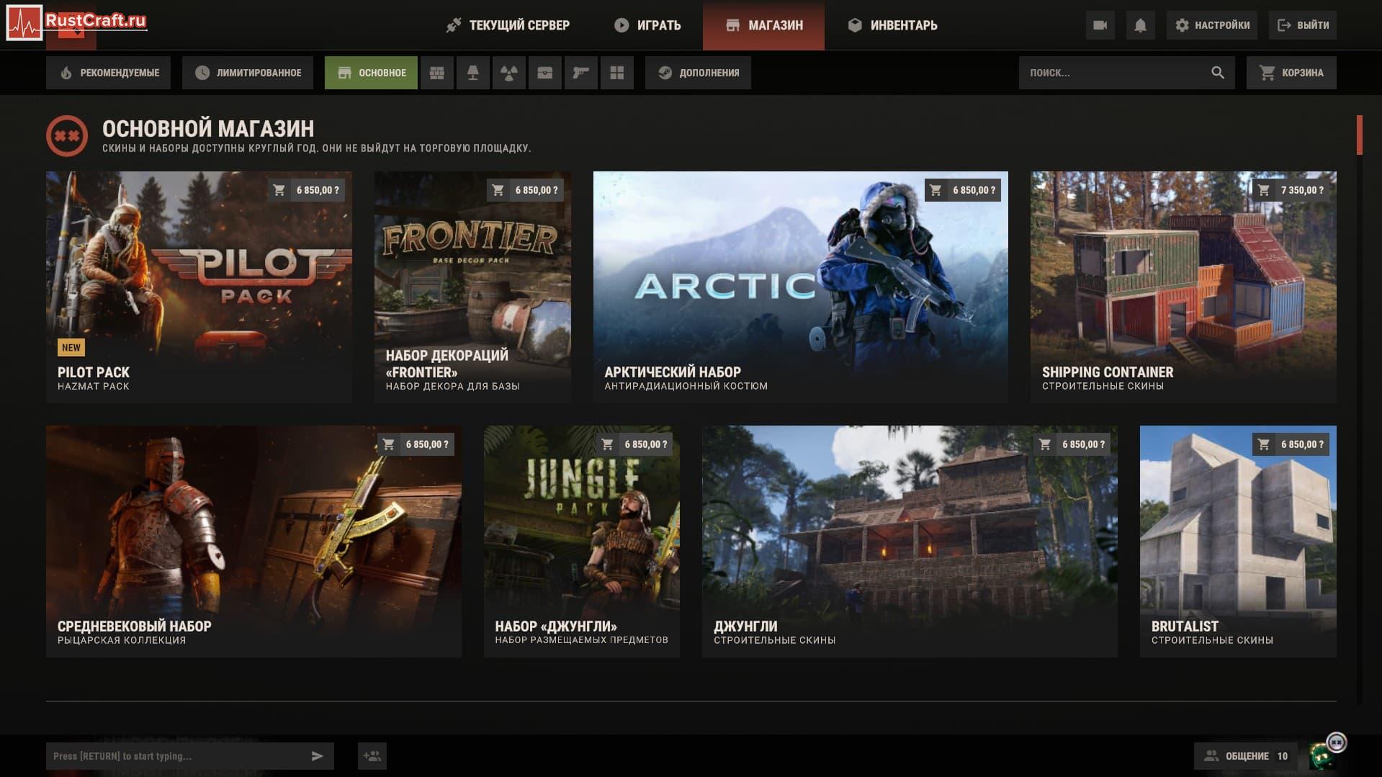Click the red store icon beside heading
The width and height of the screenshot is (1382, 777).
tap(67, 135)
